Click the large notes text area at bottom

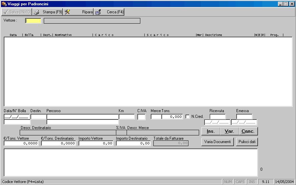tap(130, 162)
